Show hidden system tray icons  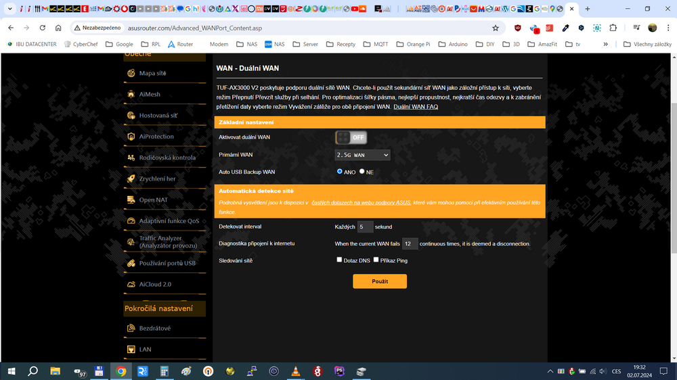(x=550, y=371)
